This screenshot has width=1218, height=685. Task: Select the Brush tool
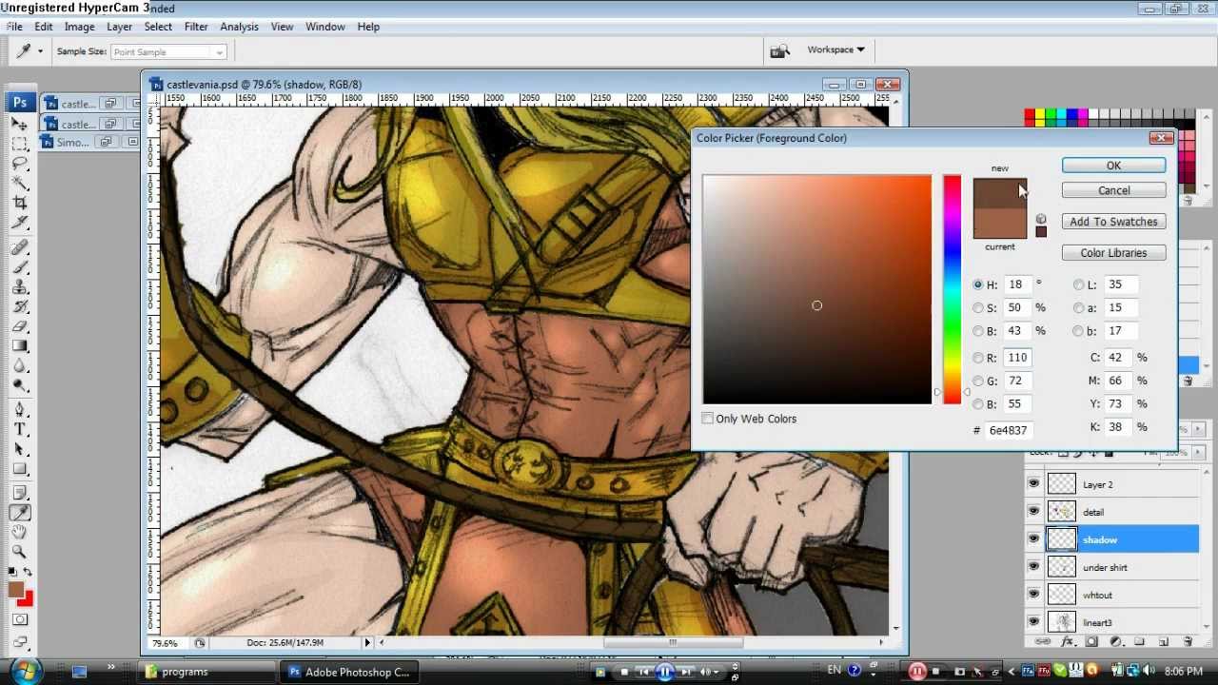coord(20,267)
